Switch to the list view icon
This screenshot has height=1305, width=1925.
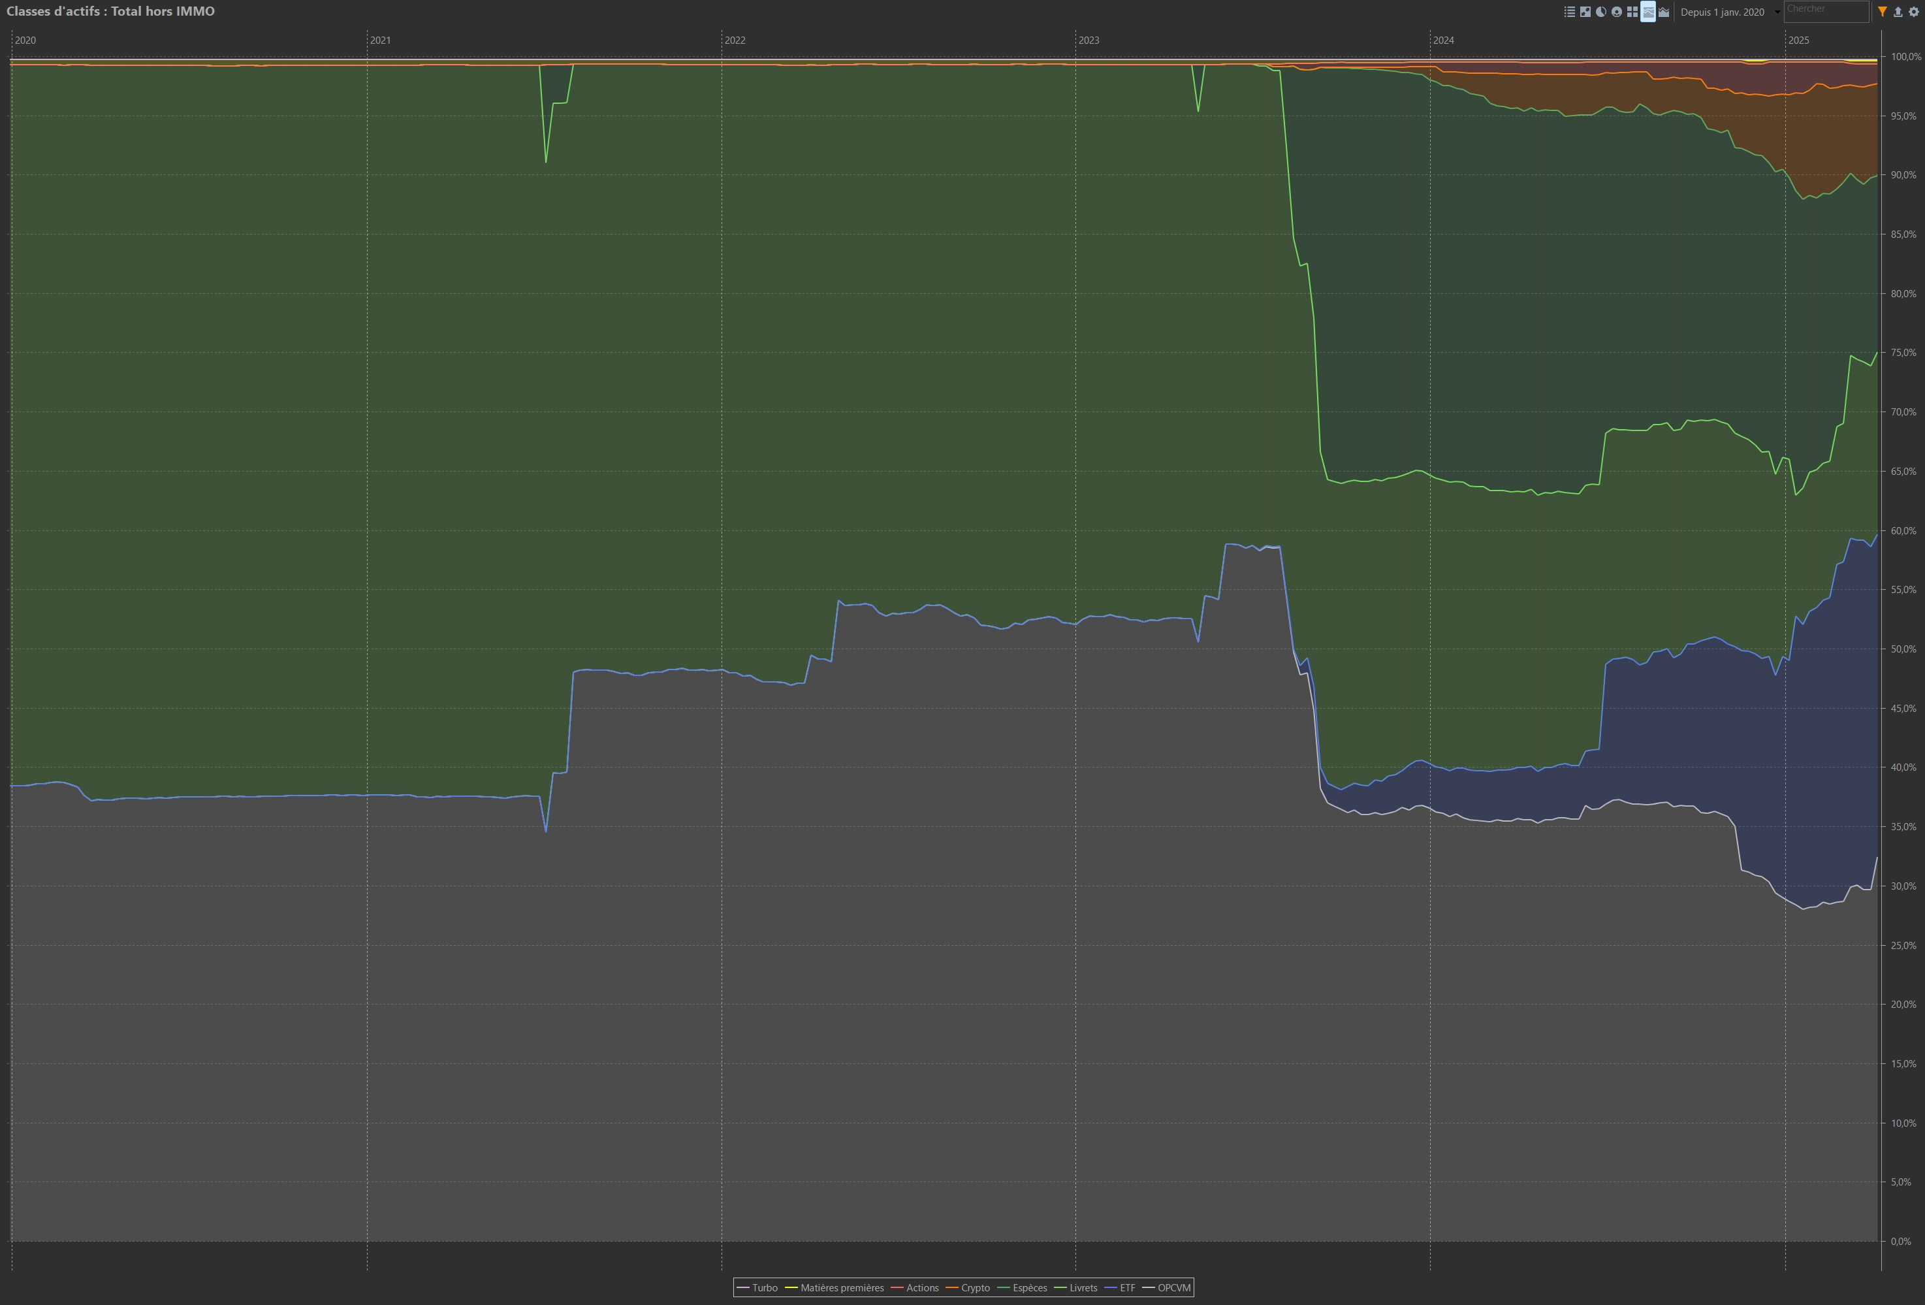pos(1569,12)
